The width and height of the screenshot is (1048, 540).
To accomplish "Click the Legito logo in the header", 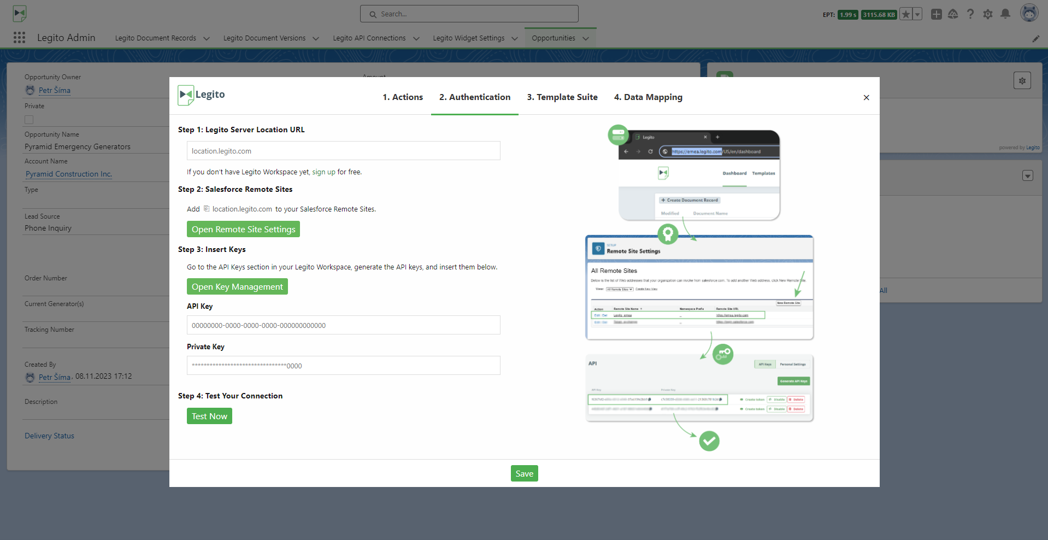I will pos(20,13).
